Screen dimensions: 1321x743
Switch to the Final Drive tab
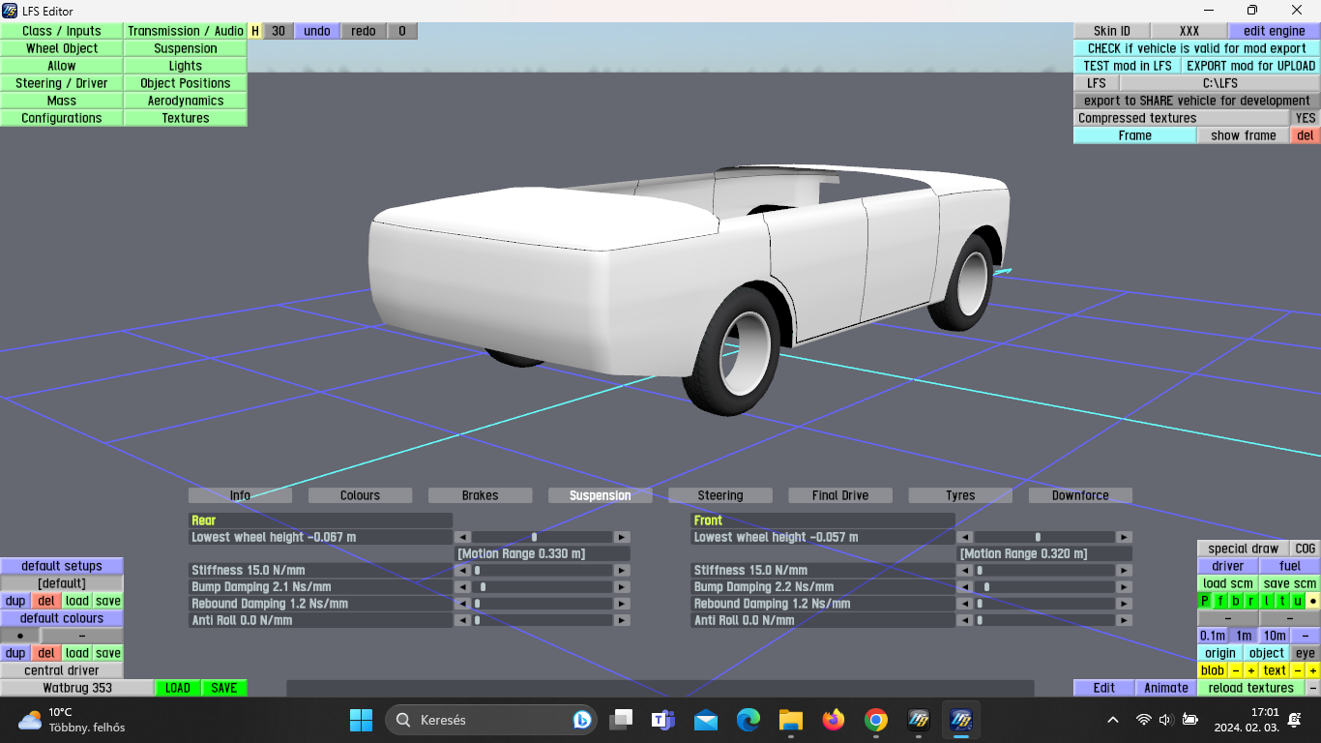[840, 495]
